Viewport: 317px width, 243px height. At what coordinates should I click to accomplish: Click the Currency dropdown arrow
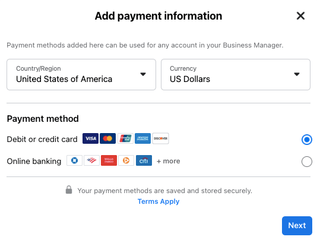pyautogui.click(x=297, y=74)
